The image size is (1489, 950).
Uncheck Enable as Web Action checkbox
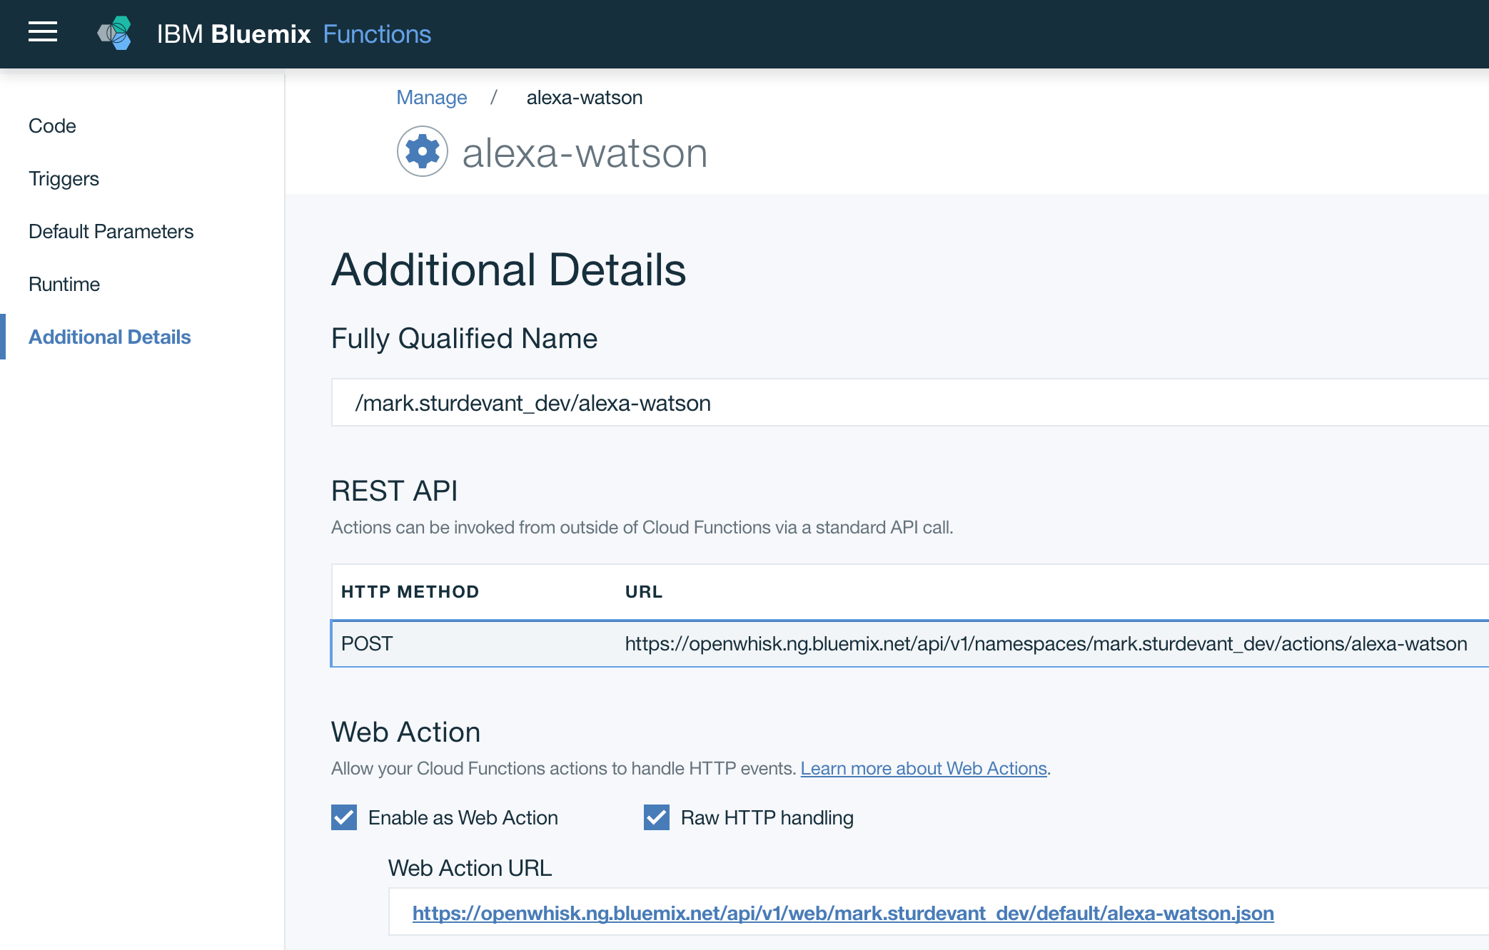[x=344, y=817]
